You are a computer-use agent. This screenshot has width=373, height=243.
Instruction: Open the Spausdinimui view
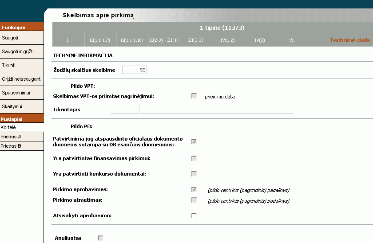click(22, 93)
